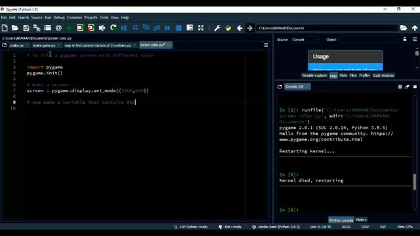Click the debug step over icon
Viewport: 420px width, 236px height.
click(x=135, y=28)
